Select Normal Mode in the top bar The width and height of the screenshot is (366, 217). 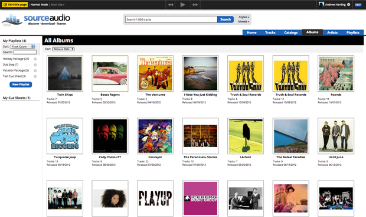pyautogui.click(x=39, y=5)
